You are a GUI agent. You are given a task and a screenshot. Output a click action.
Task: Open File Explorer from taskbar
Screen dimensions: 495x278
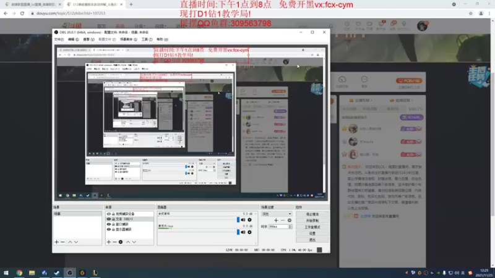click(32, 272)
